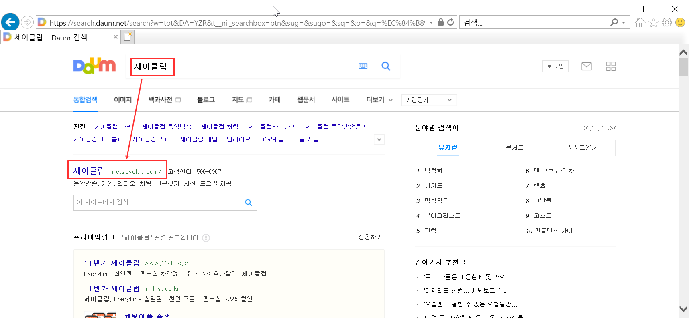Click the browser search magnifier icon
The width and height of the screenshot is (689, 318).
point(614,22)
